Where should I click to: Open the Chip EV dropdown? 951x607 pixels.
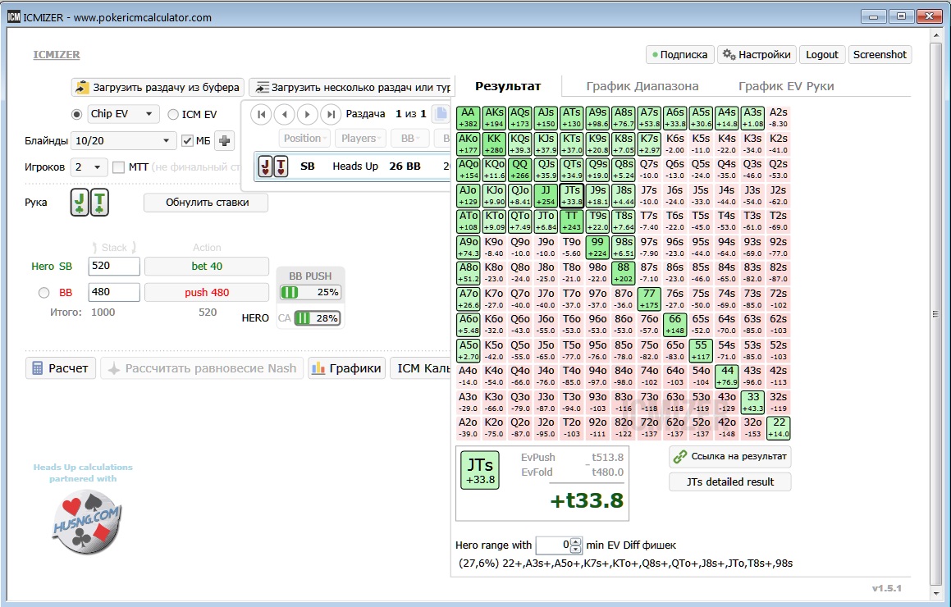tap(123, 114)
